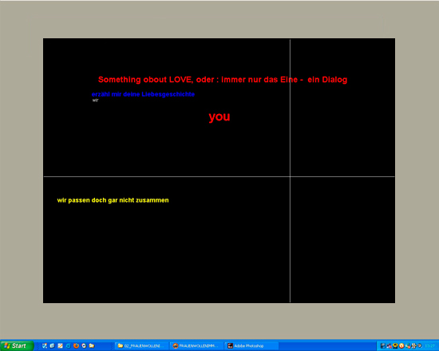
Task: Click the orange round system tray icon
Action: 401,345
